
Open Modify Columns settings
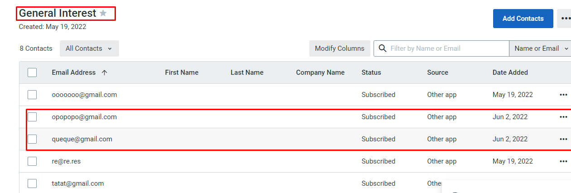click(340, 48)
